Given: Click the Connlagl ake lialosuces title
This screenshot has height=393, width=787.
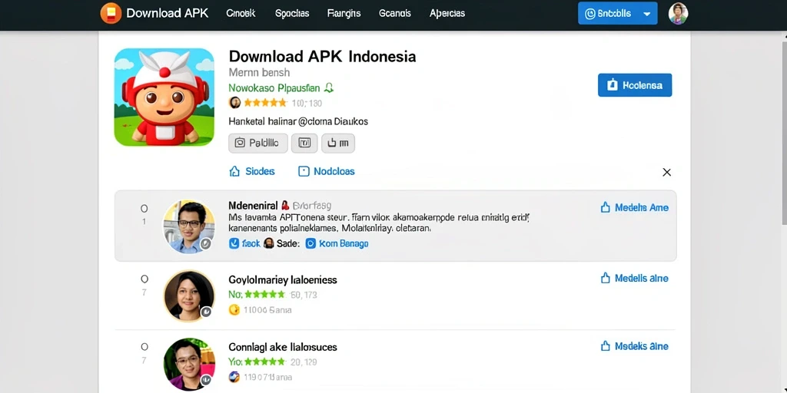Looking at the screenshot, I should (x=283, y=347).
